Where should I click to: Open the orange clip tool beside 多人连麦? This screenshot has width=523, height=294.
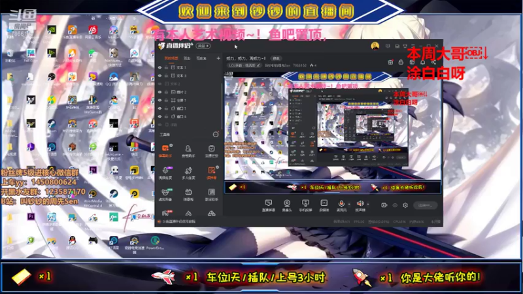211,173
